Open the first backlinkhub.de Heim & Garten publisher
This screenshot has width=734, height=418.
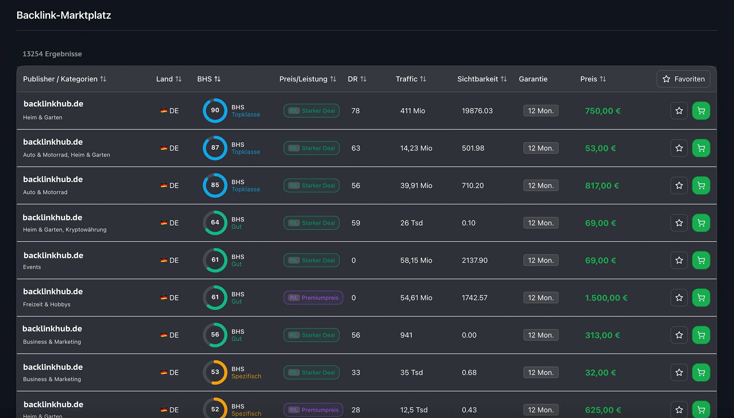tap(54, 104)
